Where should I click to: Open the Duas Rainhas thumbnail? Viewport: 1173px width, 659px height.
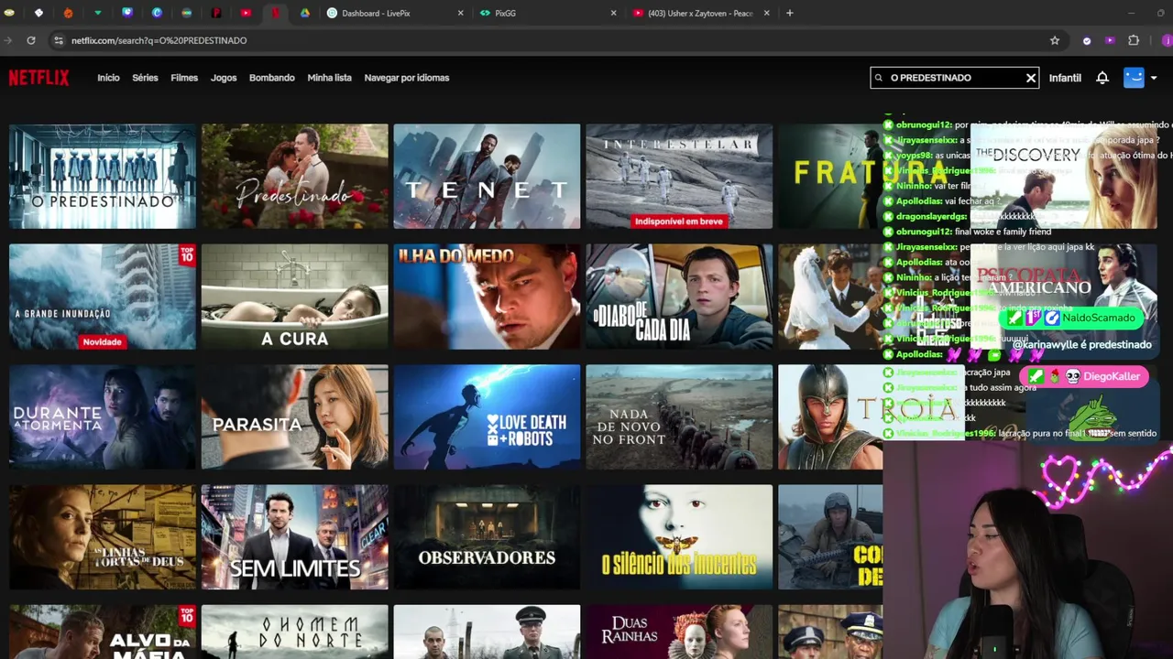click(x=679, y=632)
